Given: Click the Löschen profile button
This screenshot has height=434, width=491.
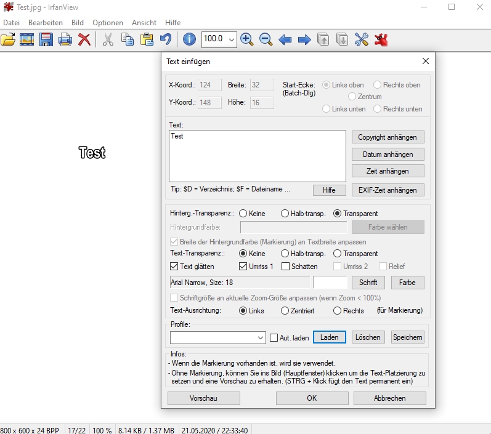Looking at the screenshot, I should (x=368, y=337).
